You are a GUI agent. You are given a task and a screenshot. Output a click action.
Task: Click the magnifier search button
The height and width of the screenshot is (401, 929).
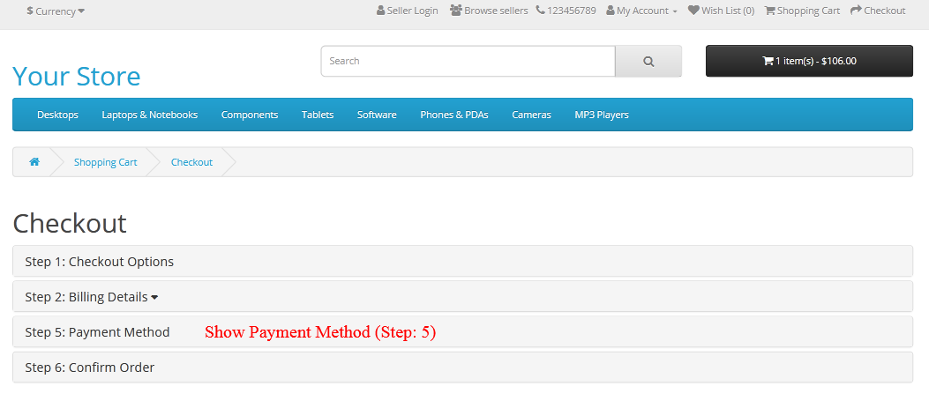(x=648, y=61)
